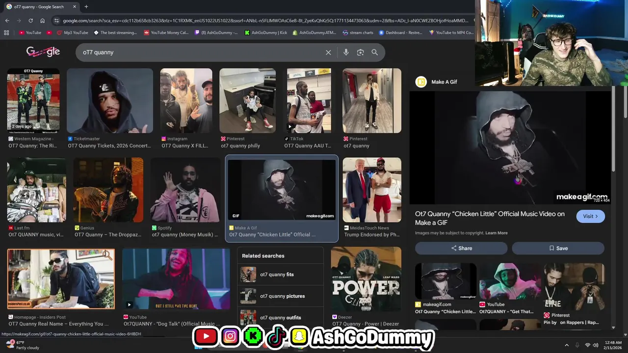This screenshot has width=628, height=353.
Task: Open Genius The Droppaz image result
Action: pyautogui.click(x=108, y=190)
